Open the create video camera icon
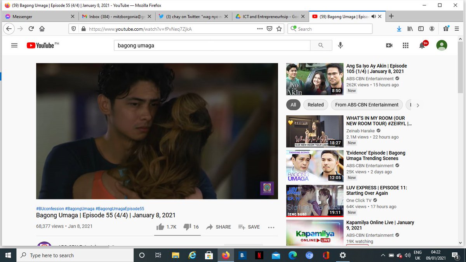This screenshot has height=262, width=466. tap(389, 45)
